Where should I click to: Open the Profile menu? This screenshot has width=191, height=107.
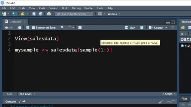coord(88,8)
